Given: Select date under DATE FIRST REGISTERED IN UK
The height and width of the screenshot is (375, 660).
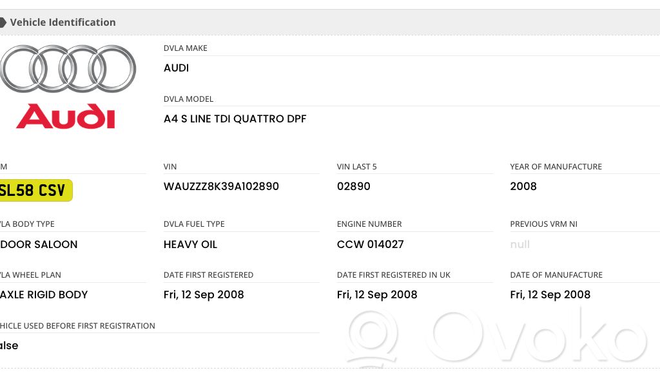Looking at the screenshot, I should (377, 295).
